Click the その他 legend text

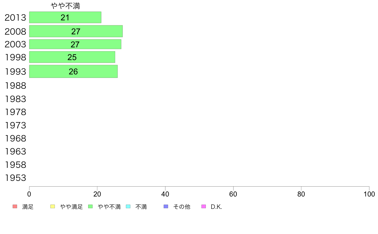coord(182,207)
